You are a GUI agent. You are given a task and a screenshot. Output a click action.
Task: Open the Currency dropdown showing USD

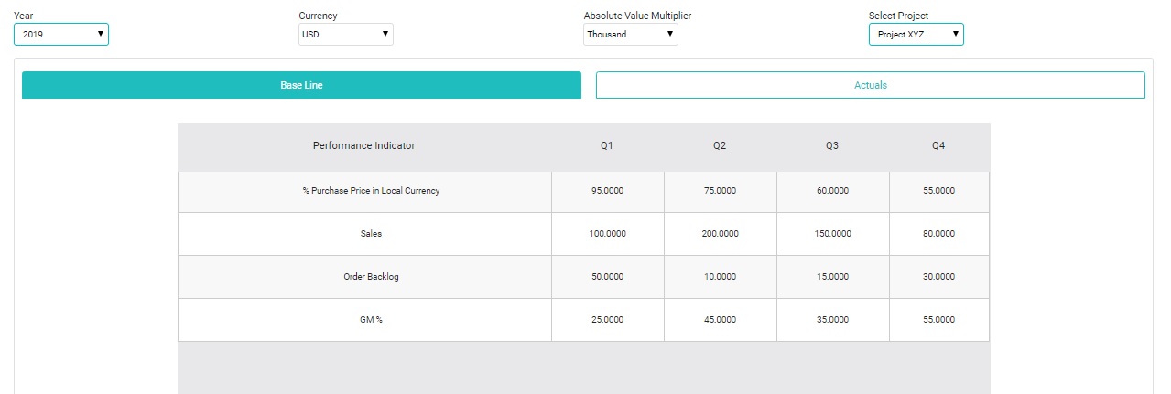coord(346,35)
